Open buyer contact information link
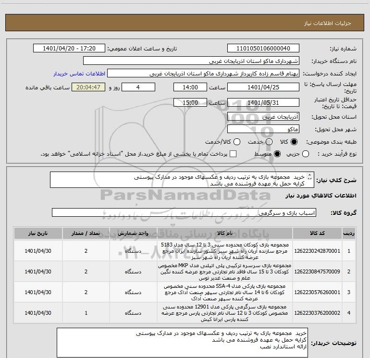370x358 pixels. (x=79, y=74)
